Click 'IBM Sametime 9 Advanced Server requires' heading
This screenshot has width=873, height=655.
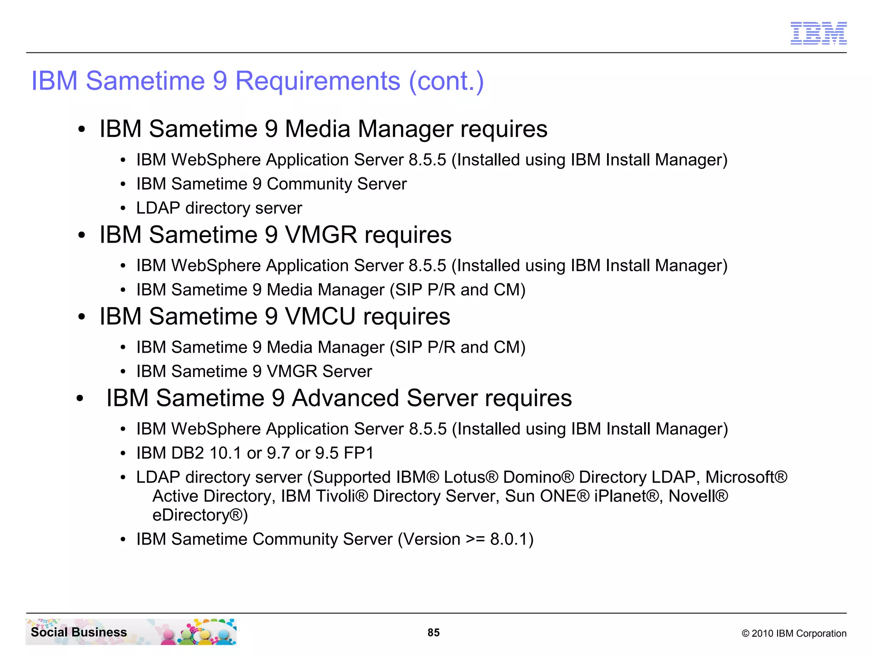tap(339, 398)
